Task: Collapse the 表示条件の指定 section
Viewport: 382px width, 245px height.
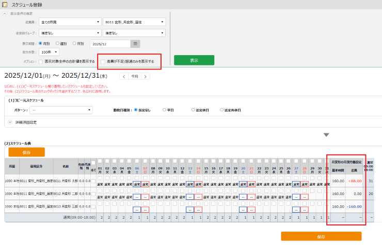Action: [6, 13]
